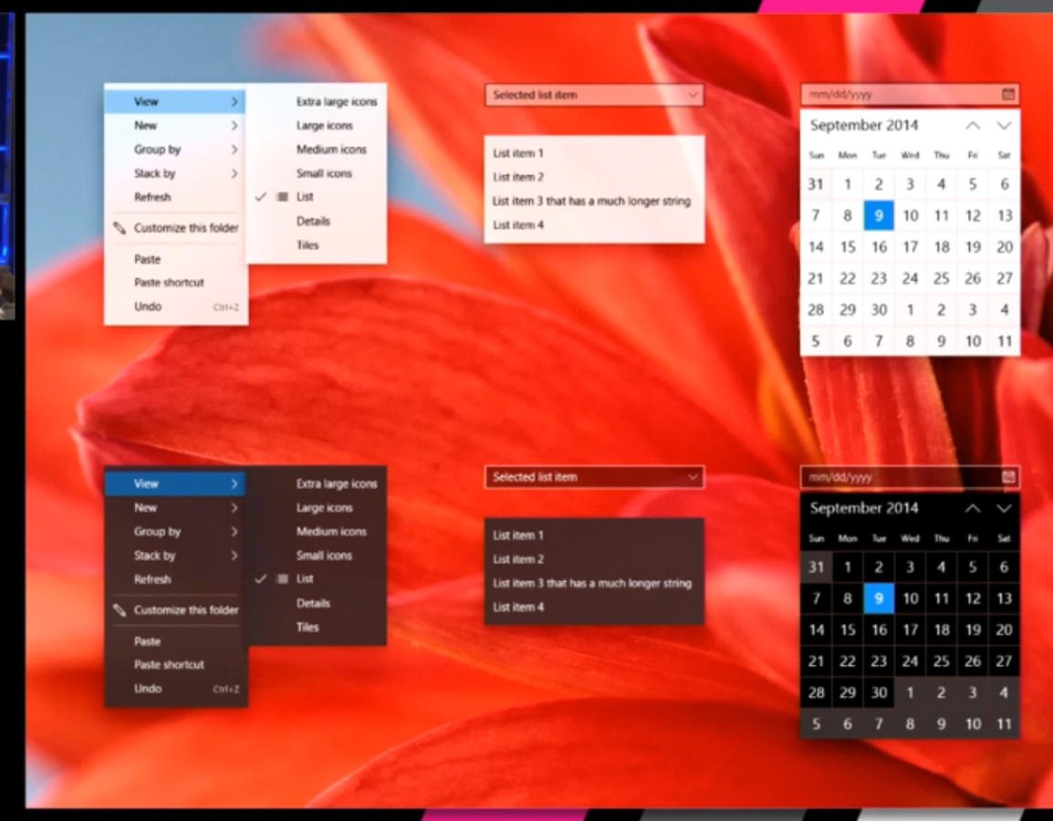Image resolution: width=1053 pixels, height=821 pixels.
Task: Select day 31 in light calendar
Action: pyautogui.click(x=815, y=184)
